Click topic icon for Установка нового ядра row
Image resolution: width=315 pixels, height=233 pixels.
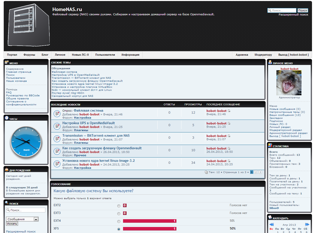tap(57, 164)
